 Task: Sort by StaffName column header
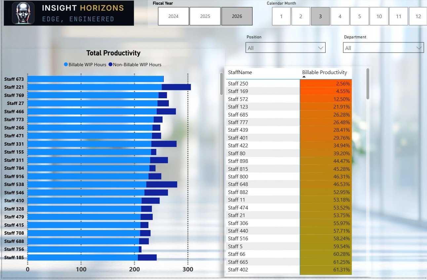(x=240, y=72)
